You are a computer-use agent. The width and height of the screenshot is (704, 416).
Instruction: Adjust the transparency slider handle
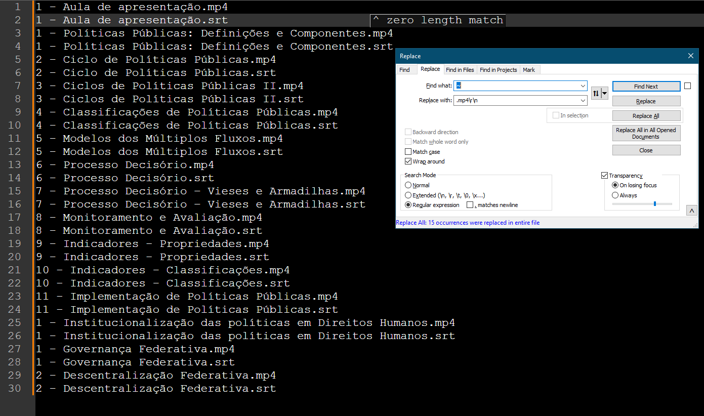pos(655,203)
